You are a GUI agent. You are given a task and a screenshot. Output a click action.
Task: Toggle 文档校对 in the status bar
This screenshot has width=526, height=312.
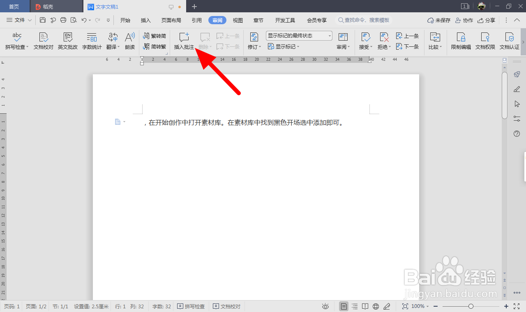(227, 306)
